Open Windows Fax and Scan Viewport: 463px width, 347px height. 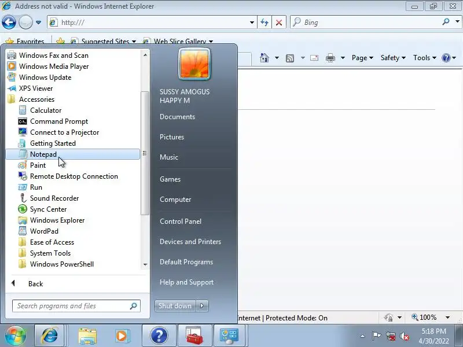click(47, 55)
